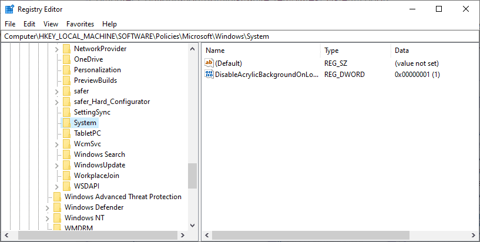Click the Windows Defender folder icon
Viewport: 480px width, 242px height.
[x=57, y=207]
